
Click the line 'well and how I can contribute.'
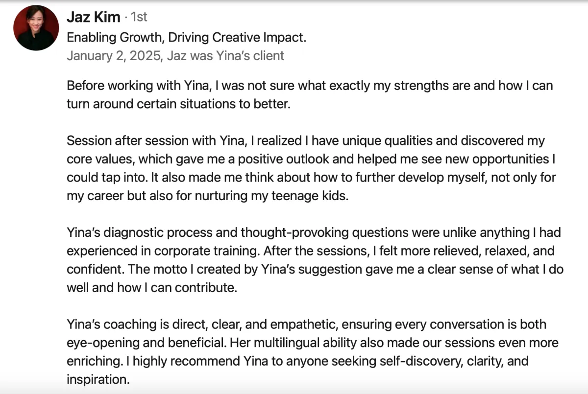152,287
